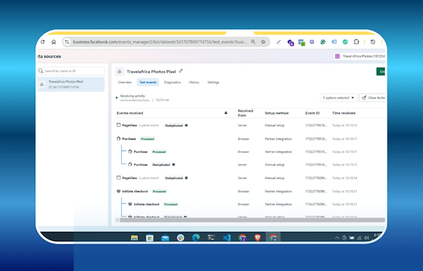The image size is (423, 271).
Task: Sort using the warning triangle column header
Action: [226, 113]
